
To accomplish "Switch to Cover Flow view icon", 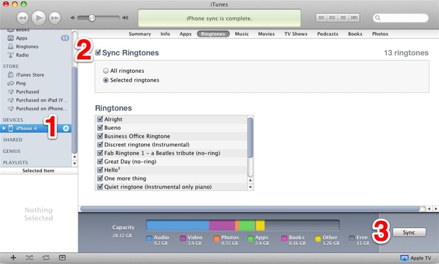I will click(354, 18).
